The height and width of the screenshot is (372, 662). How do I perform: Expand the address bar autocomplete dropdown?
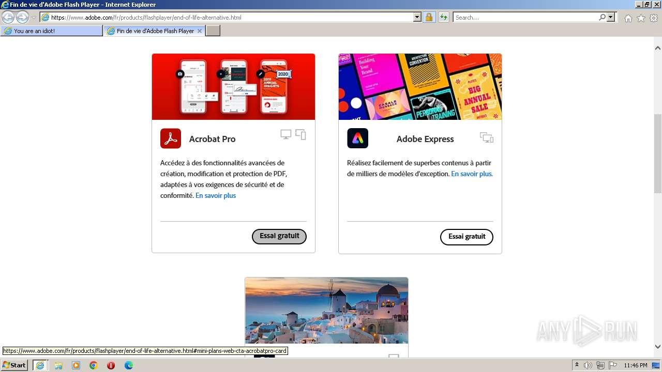tap(417, 18)
